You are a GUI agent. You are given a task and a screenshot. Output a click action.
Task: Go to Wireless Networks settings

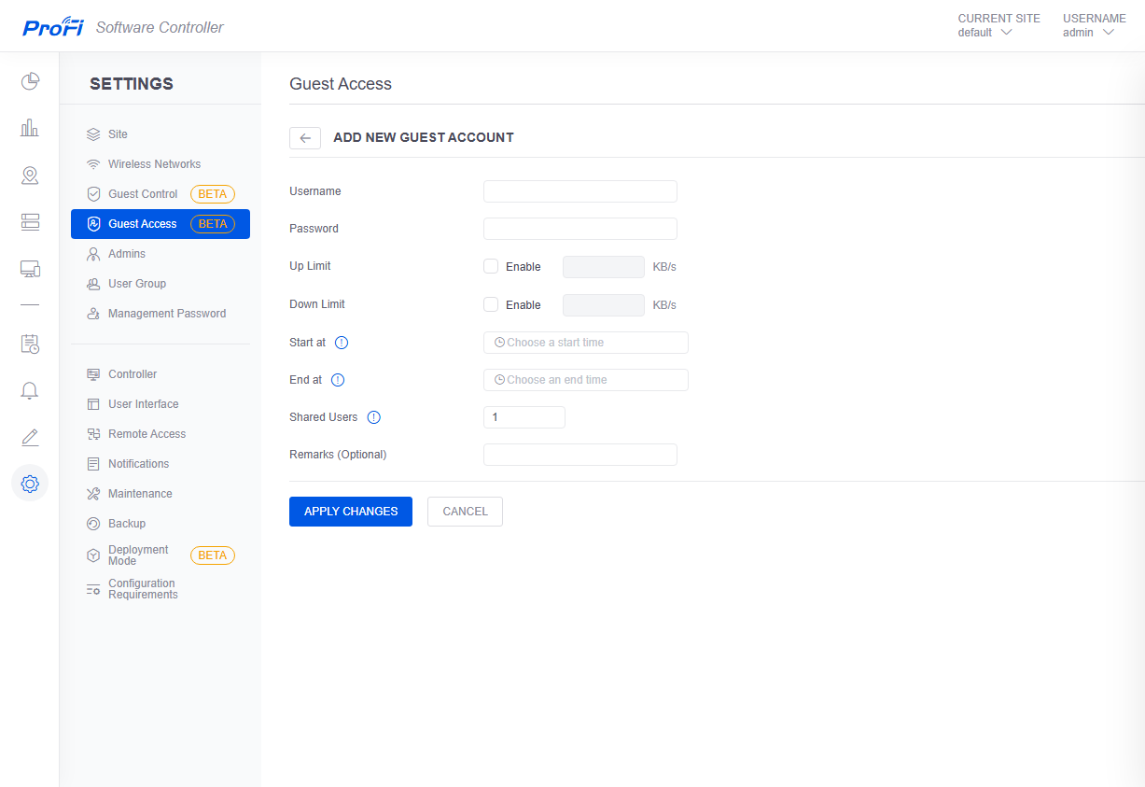point(154,164)
